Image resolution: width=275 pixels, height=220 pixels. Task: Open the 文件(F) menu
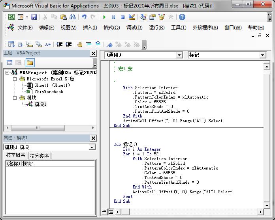(x=25, y=28)
